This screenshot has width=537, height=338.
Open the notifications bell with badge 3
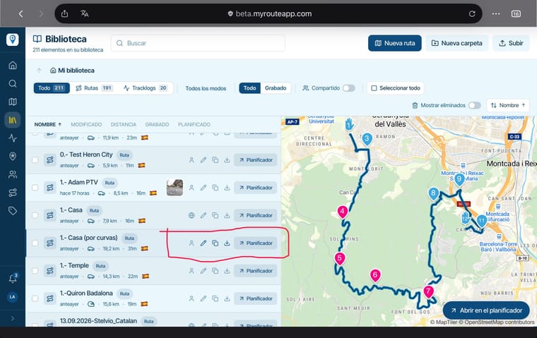(x=13, y=279)
